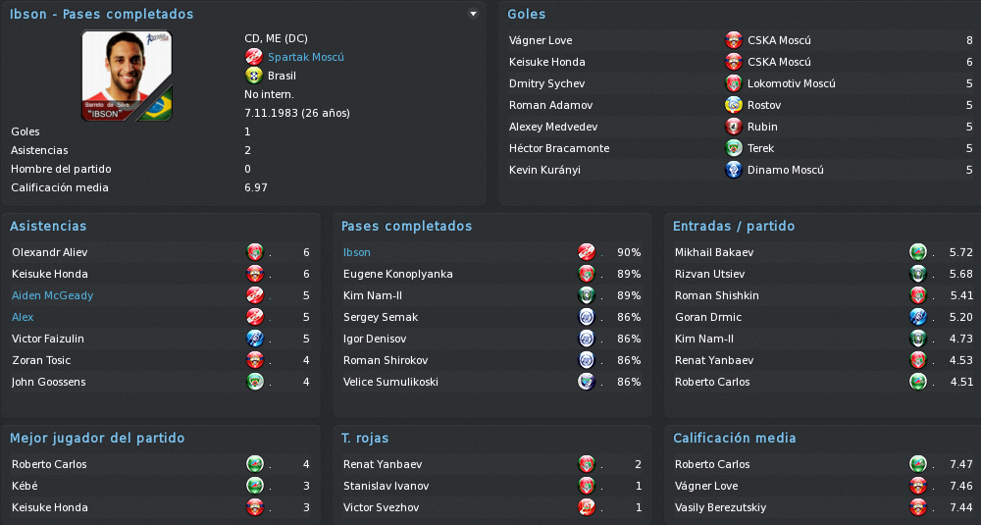The image size is (981, 525).
Task: Click the Brasil flag icon in the profile
Action: pyautogui.click(x=253, y=76)
